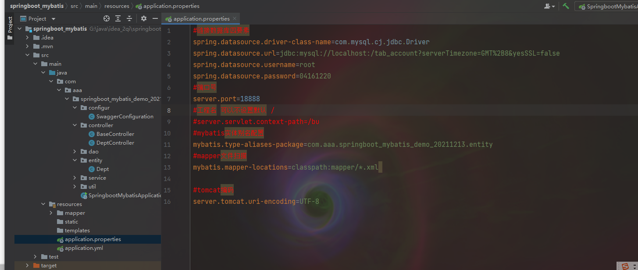Click src breadcrumb in navigation bar

tap(75, 6)
